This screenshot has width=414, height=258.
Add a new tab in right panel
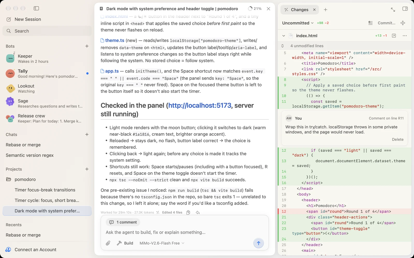326,10
